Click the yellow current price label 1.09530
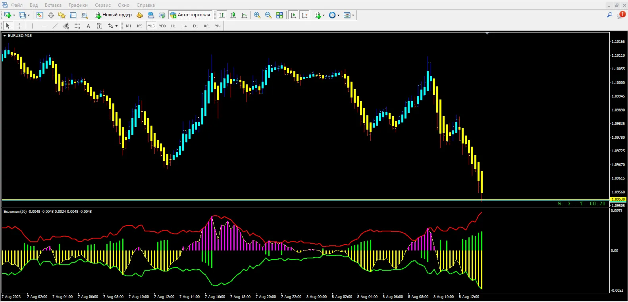Screen dimensions: 628x302 (x=618, y=199)
